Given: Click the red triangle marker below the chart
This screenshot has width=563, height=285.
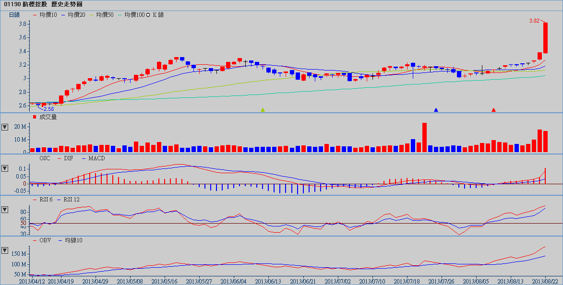Looking at the screenshot, I should [493, 110].
